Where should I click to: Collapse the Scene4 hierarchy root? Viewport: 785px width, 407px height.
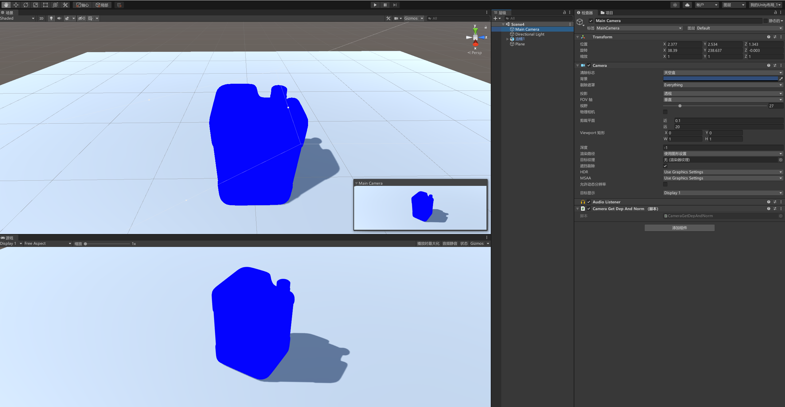[x=503, y=24]
